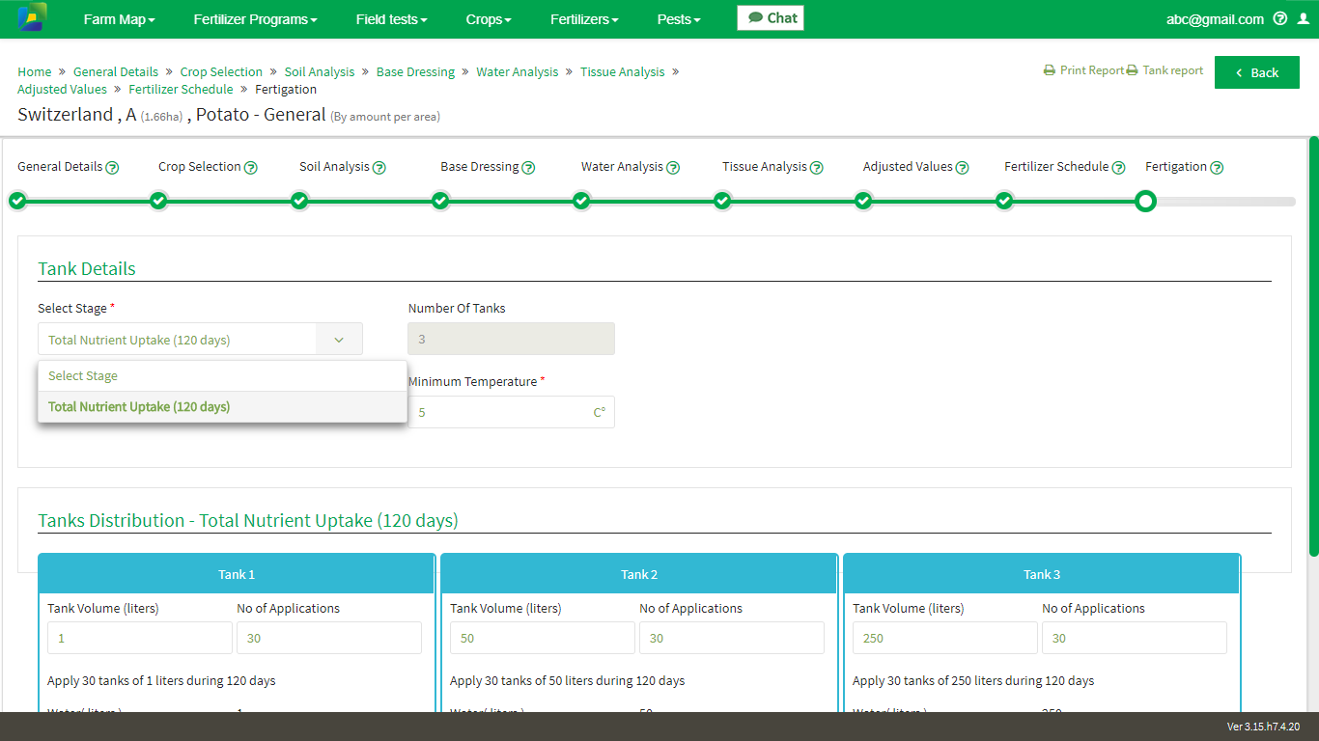Click the Back button
Screen dimensions: 1319x741
tap(1257, 72)
